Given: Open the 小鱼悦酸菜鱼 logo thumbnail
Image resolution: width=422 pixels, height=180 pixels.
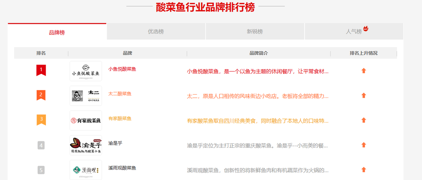Looking at the screenshot, I should coord(86,71).
